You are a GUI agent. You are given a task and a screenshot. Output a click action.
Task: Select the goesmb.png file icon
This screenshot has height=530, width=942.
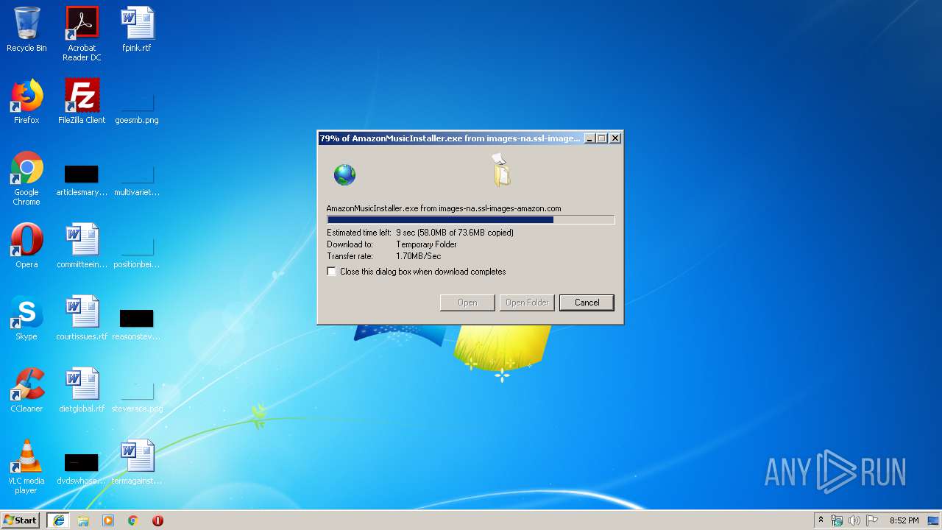pyautogui.click(x=137, y=107)
